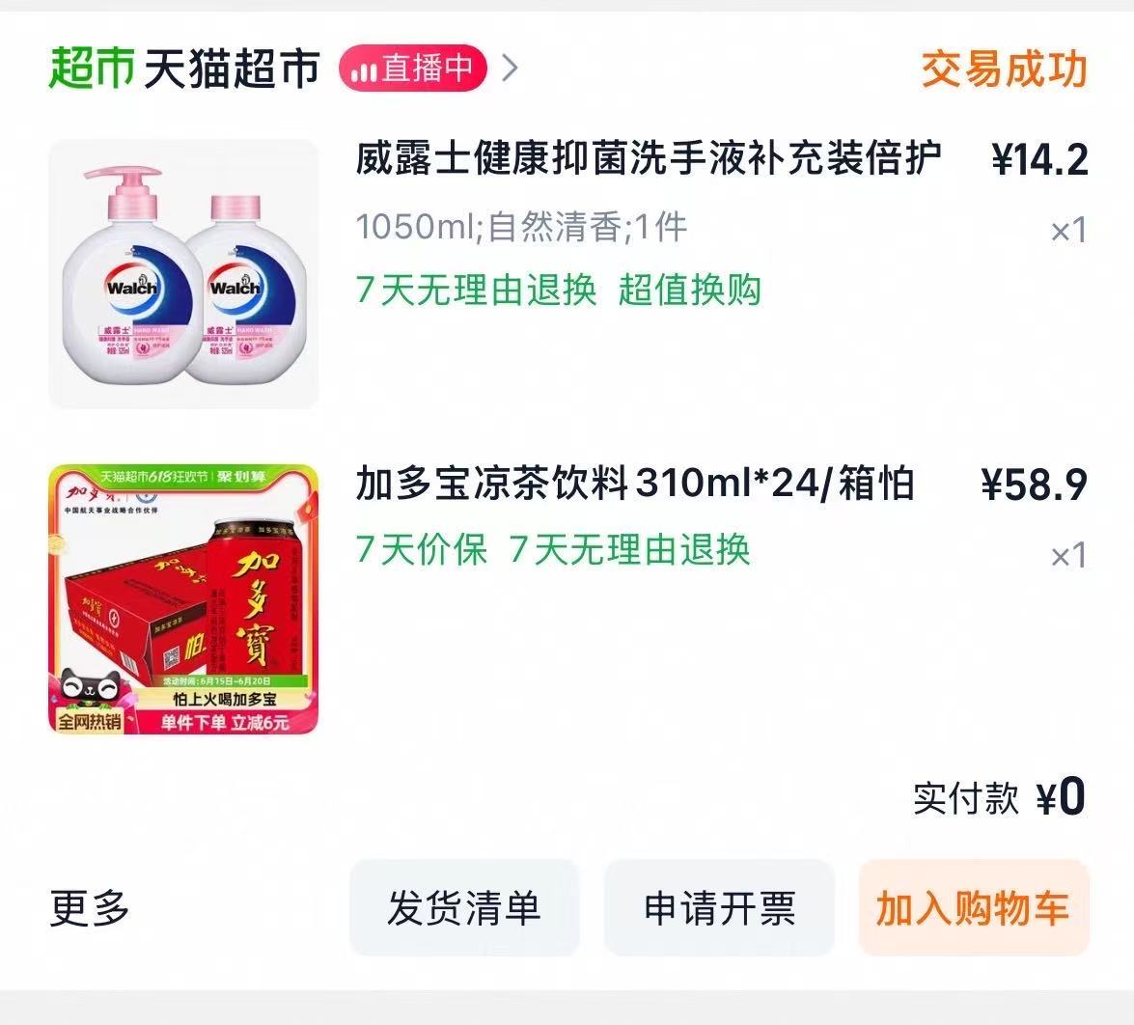Open the green 超市 logo icon
Image resolution: width=1134 pixels, height=1025 pixels.
click(91, 68)
